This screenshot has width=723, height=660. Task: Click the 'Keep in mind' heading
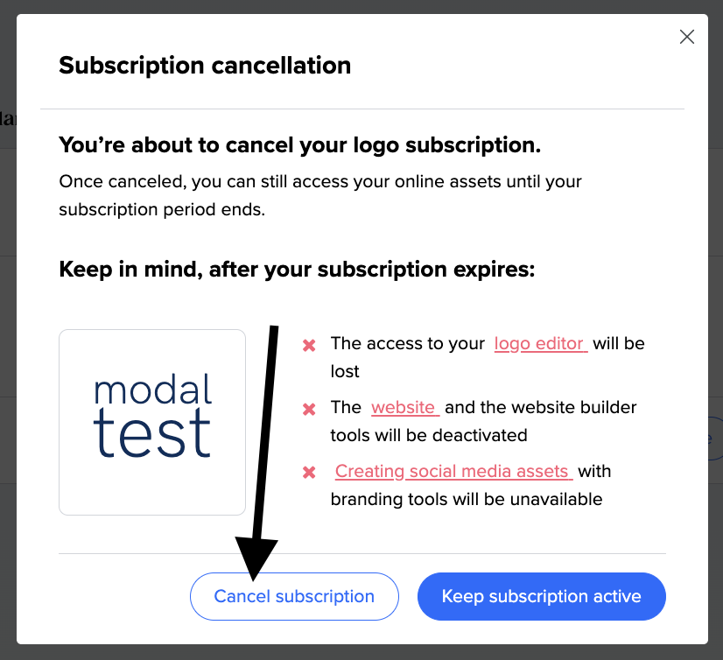tap(297, 270)
